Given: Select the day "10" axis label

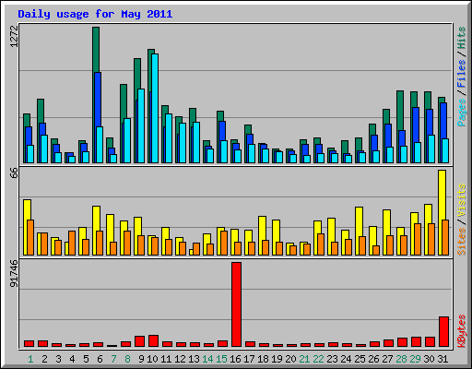Looking at the screenshot, I should (152, 359).
